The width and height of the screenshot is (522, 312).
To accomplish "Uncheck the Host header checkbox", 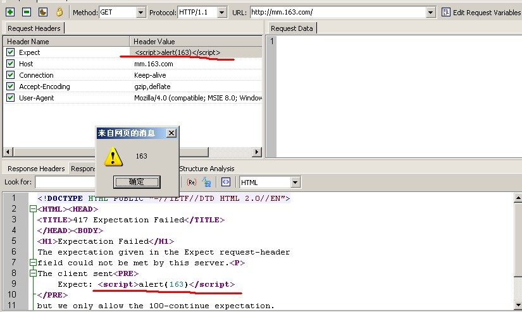I will [10, 63].
